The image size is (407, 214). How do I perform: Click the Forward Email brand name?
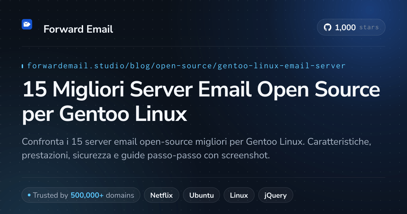point(78,29)
